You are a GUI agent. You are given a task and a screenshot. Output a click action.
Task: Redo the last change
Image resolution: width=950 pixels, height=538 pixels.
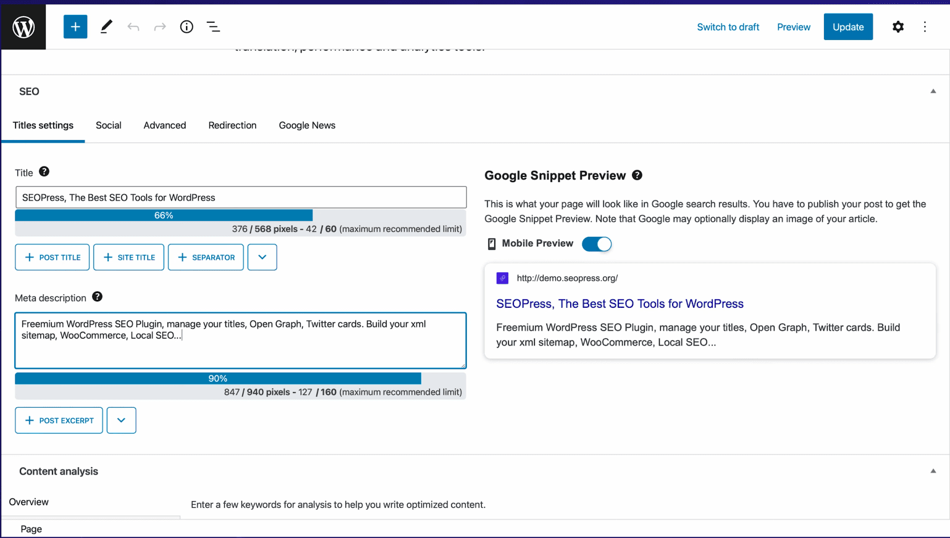(x=160, y=27)
